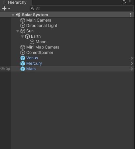Click the blue prefab cube icon for Mercury
Image resolution: width=135 pixels, height=149 pixels.
23,63
